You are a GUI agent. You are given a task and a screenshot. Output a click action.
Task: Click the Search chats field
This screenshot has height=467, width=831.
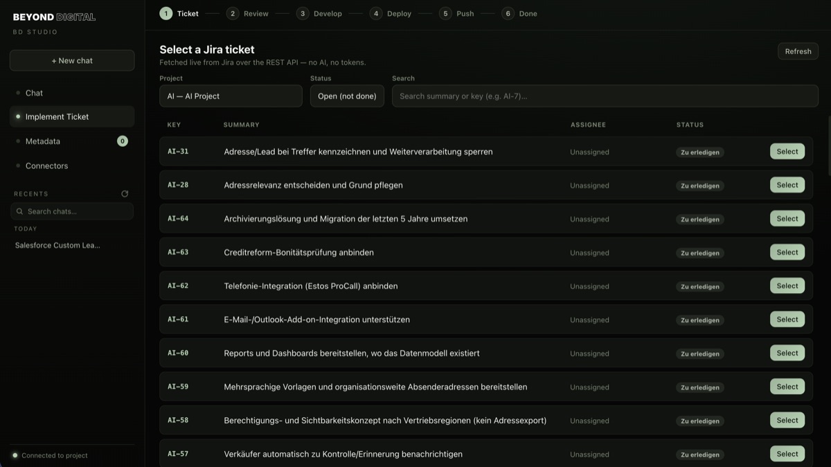click(72, 211)
